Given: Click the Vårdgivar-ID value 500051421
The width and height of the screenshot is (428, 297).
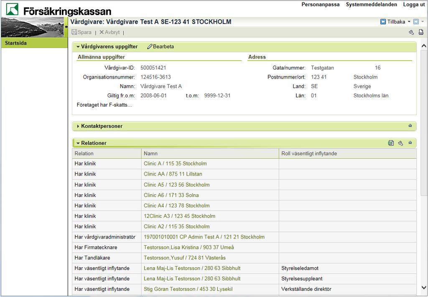Looking at the screenshot, I should click(x=153, y=68).
